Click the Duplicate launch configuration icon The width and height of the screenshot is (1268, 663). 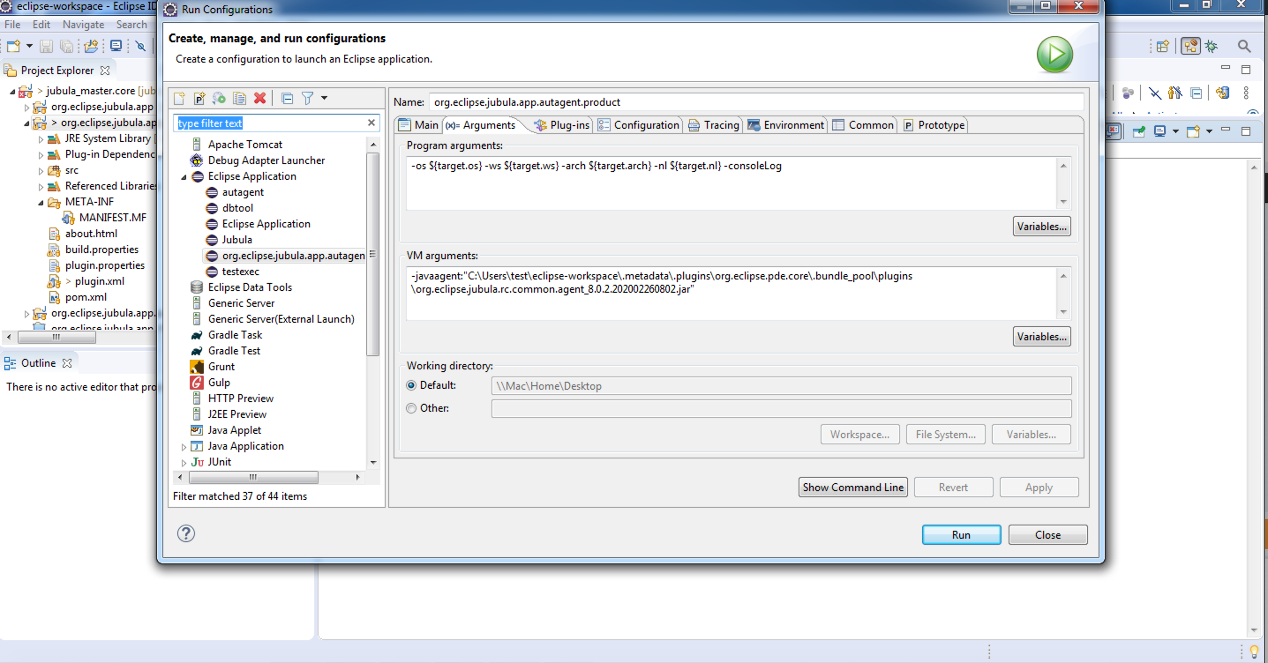240,98
